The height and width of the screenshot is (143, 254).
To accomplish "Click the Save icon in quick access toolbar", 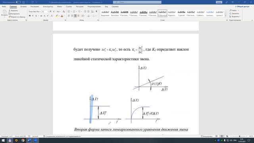I will pyautogui.click(x=24, y=2).
